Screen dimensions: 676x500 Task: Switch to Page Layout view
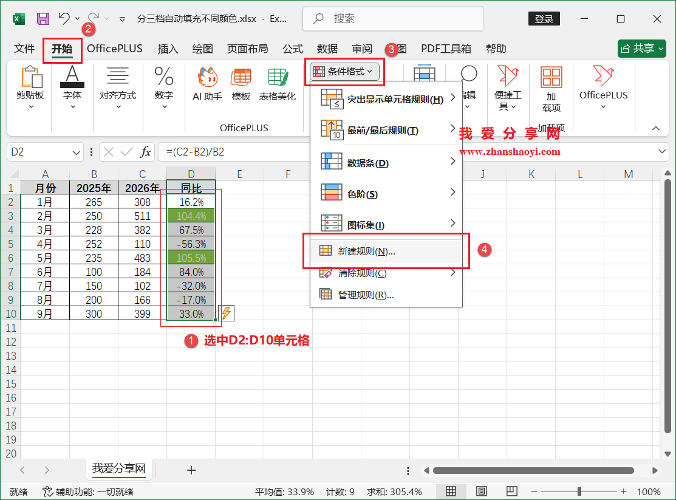482,491
